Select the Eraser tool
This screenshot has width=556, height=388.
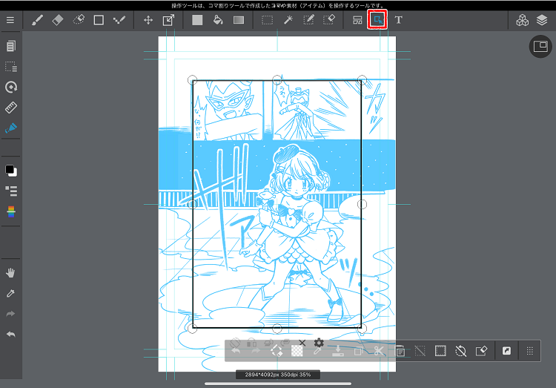pyautogui.click(x=58, y=20)
